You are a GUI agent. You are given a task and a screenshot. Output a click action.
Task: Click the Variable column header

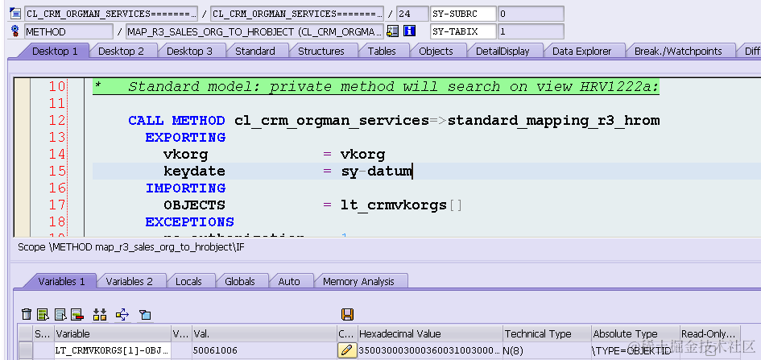point(113,333)
